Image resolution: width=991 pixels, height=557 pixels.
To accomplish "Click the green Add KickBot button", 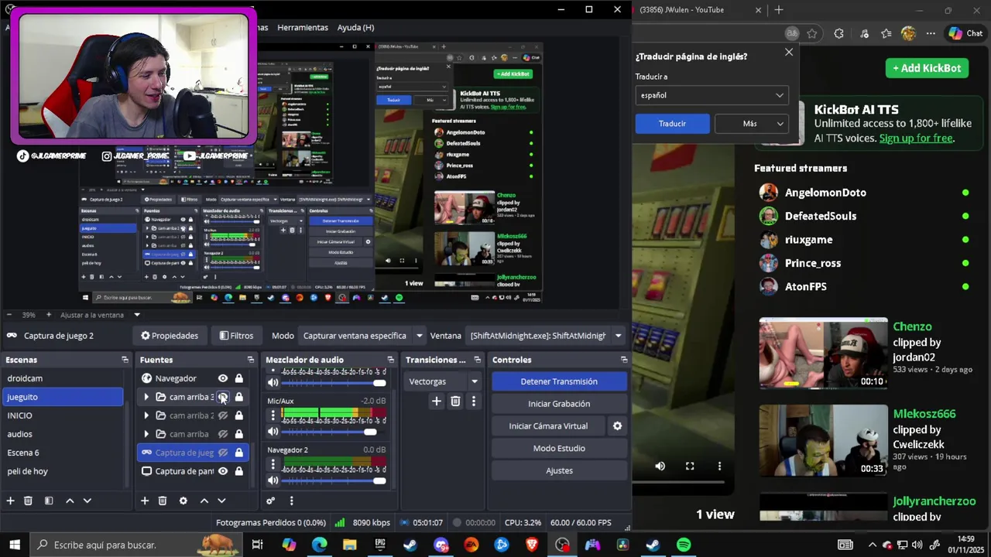I will click(927, 68).
